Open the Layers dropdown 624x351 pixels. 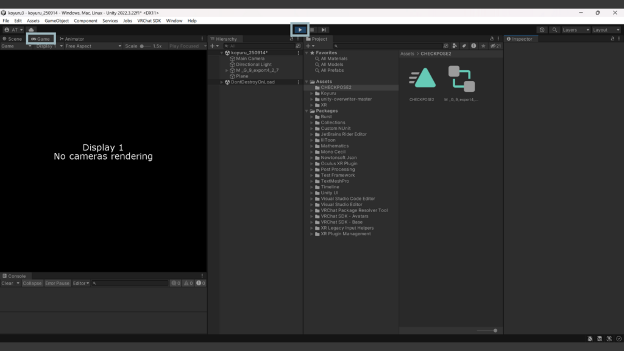(x=575, y=29)
